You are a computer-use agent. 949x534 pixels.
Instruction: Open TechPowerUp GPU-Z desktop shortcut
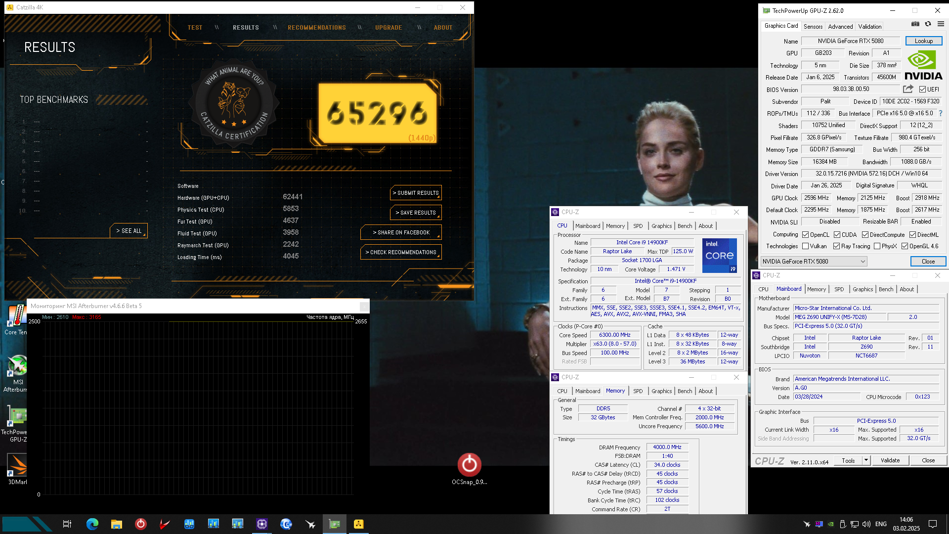(x=16, y=424)
